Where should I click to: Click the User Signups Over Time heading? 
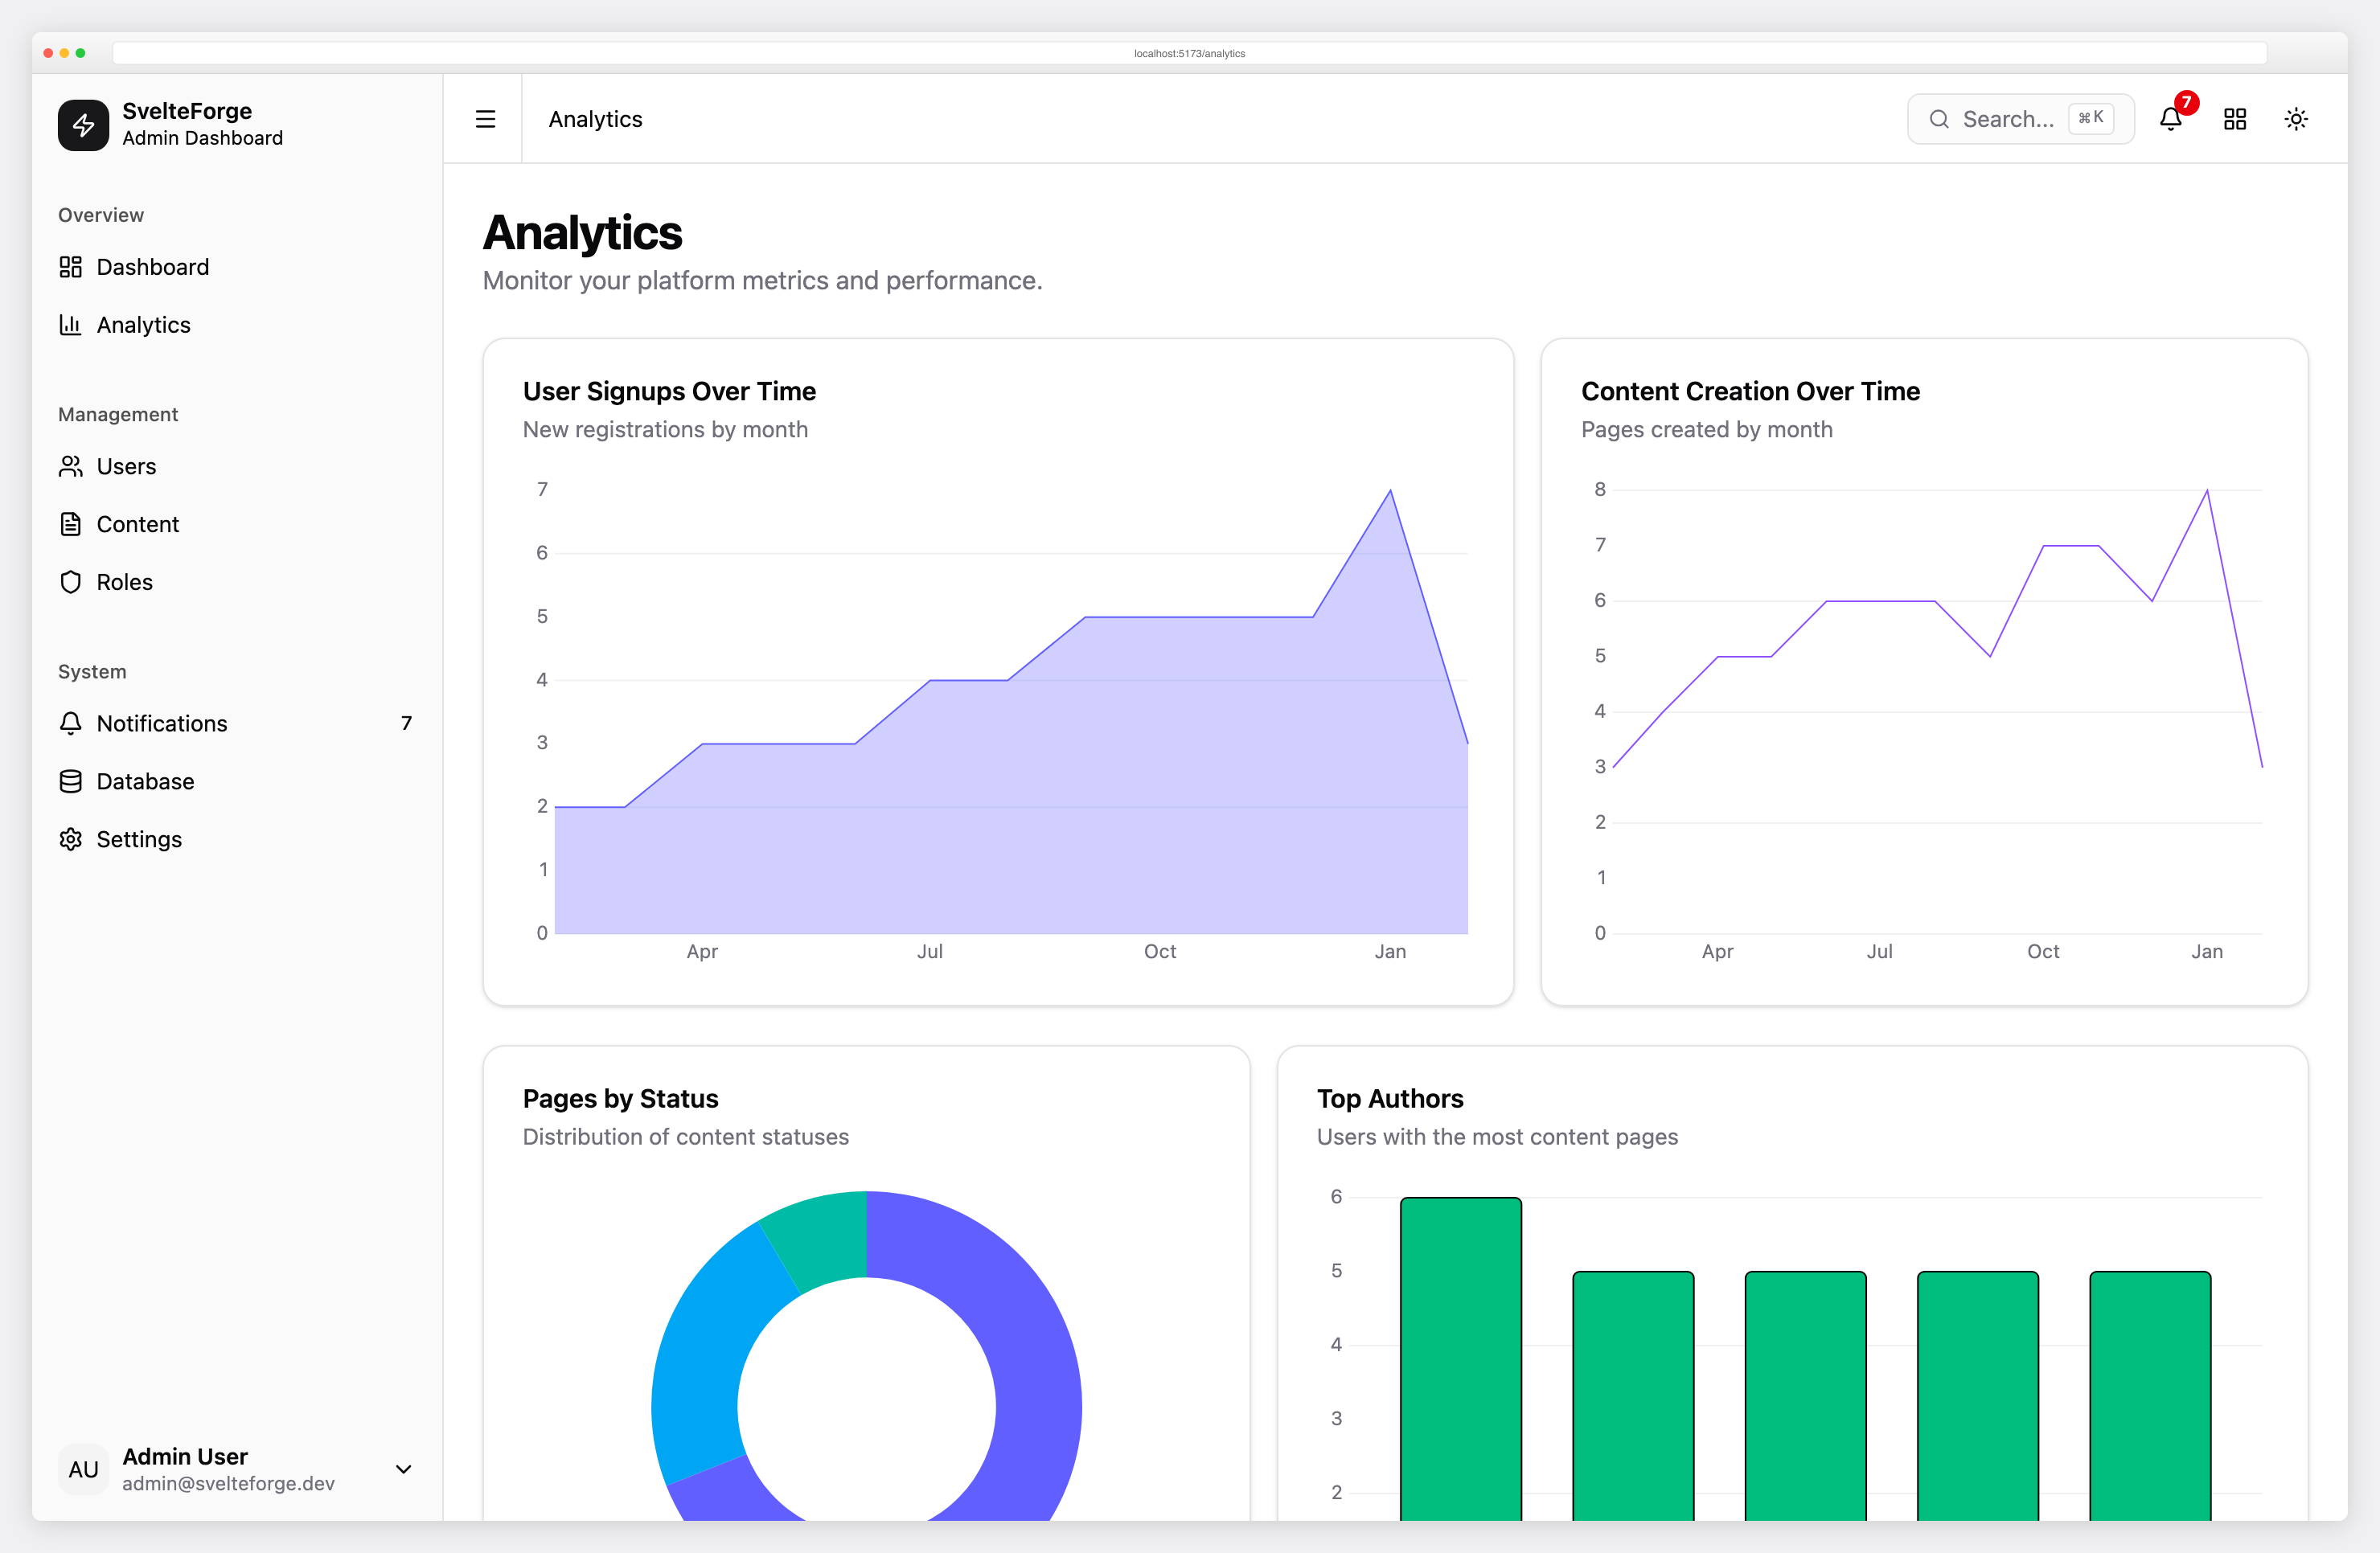(x=669, y=391)
